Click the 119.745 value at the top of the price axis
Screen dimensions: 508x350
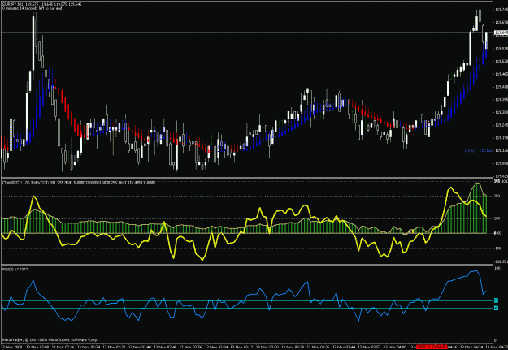501,10
